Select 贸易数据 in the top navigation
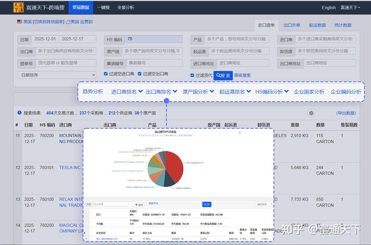Image resolution: width=371 pixels, height=245 pixels. click(81, 7)
